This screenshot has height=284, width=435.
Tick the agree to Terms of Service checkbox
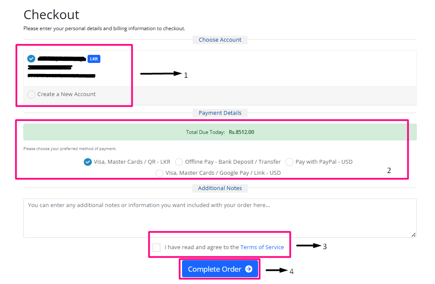pos(156,247)
